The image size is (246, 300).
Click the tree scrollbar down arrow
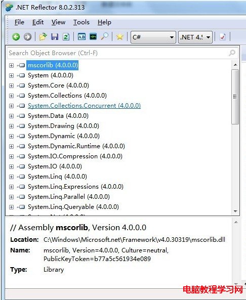click(x=235, y=211)
